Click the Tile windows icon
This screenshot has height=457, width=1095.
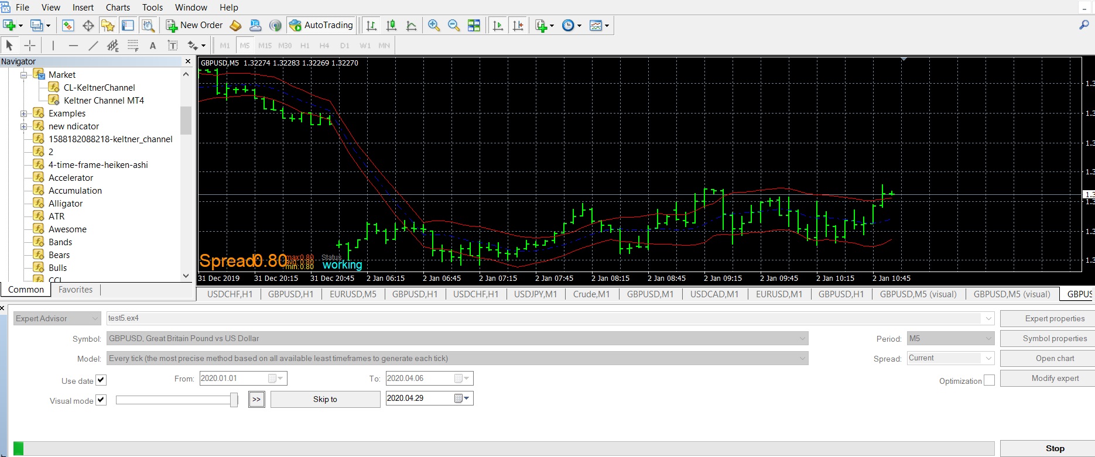[x=474, y=25]
